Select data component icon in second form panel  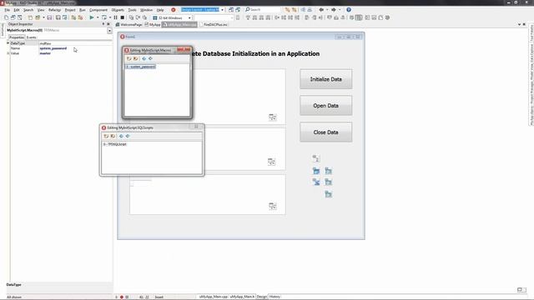(271, 162)
